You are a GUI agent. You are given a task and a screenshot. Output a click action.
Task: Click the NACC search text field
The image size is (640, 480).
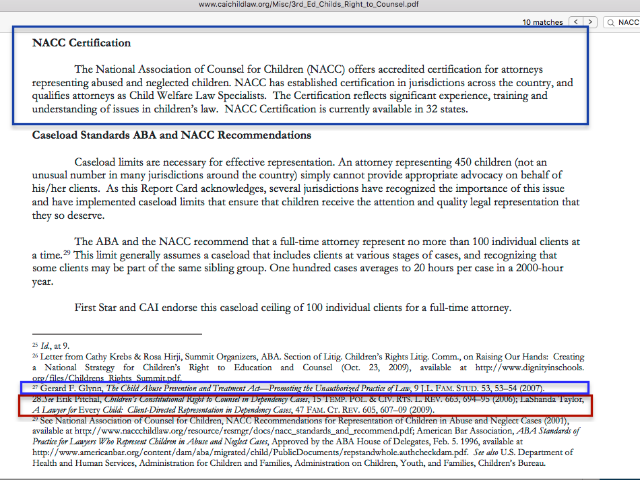(628, 23)
